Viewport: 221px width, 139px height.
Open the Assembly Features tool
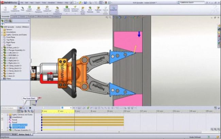67,9
